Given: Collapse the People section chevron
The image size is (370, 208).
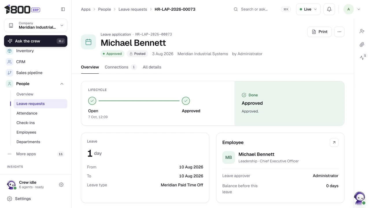Looking at the screenshot, I should (62, 84).
